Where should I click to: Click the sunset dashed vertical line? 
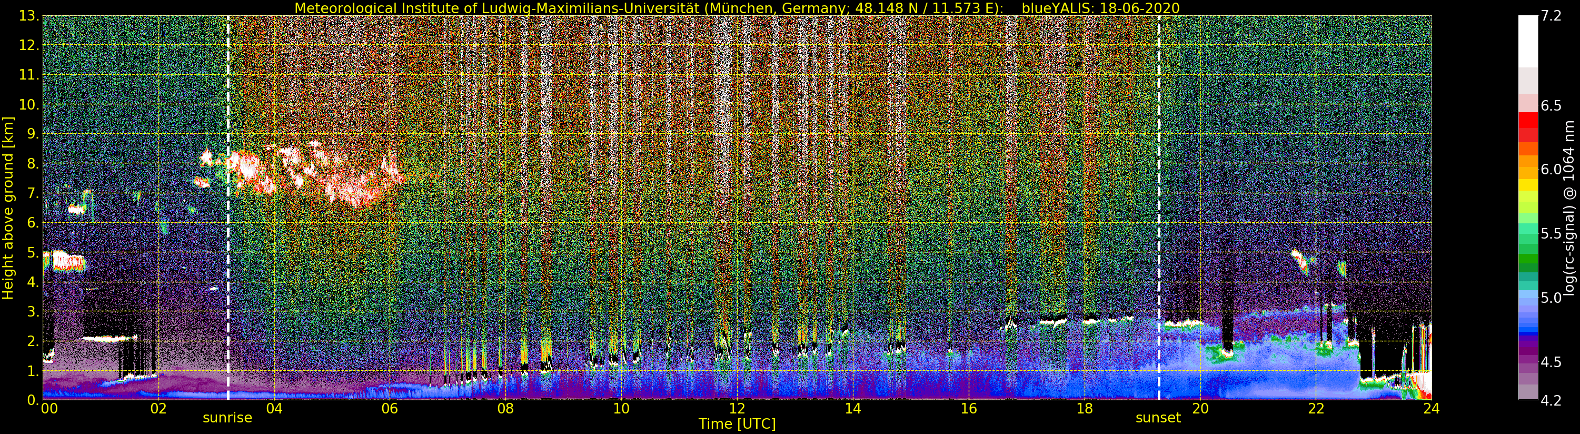coord(1159,208)
